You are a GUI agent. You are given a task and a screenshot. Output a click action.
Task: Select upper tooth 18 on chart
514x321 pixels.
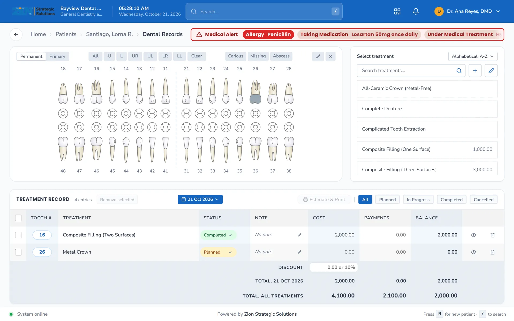tap(63, 93)
